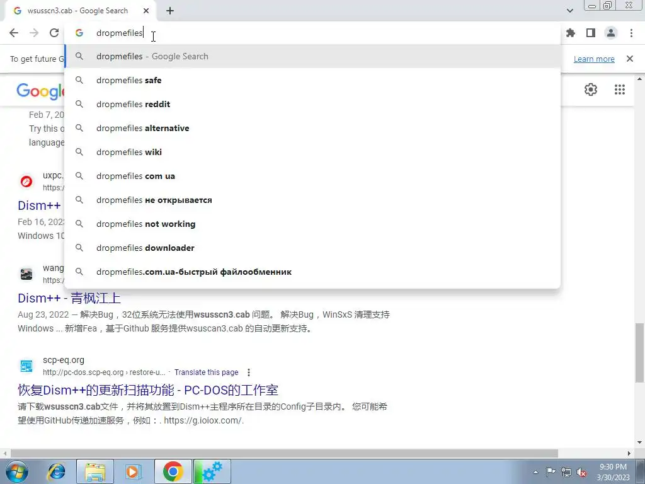Switch to Chrome taskbar button
The height and width of the screenshot is (484, 645).
[173, 471]
